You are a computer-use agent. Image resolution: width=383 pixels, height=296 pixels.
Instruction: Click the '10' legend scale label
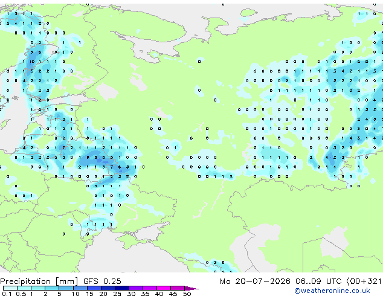click(x=76, y=294)
